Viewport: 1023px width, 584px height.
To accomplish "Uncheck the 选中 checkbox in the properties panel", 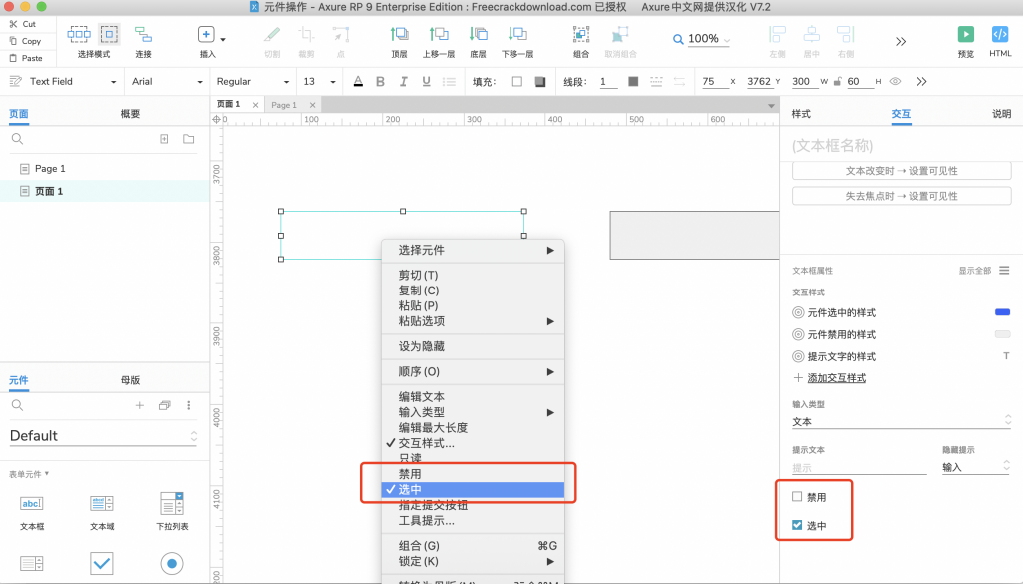I will pos(797,525).
